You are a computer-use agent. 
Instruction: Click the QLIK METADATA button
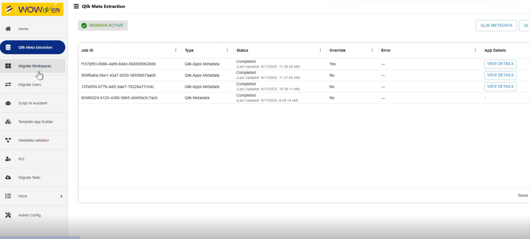coord(496,25)
